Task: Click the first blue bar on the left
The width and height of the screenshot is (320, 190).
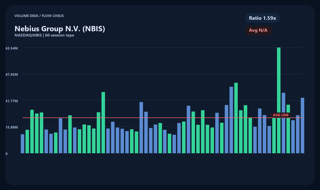Action: 22,144
